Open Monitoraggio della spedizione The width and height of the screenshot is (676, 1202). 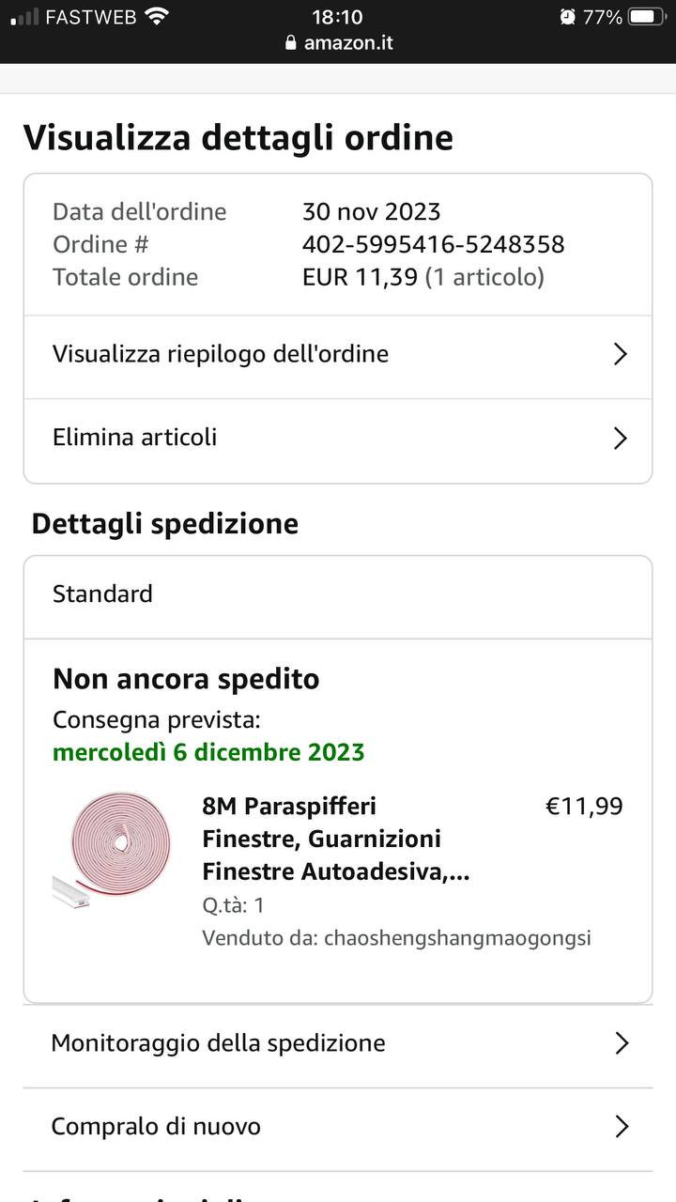219,1042
